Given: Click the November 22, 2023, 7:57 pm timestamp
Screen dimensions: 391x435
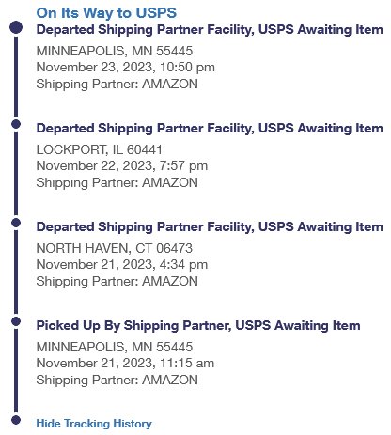Looking at the screenshot, I should pos(122,166).
